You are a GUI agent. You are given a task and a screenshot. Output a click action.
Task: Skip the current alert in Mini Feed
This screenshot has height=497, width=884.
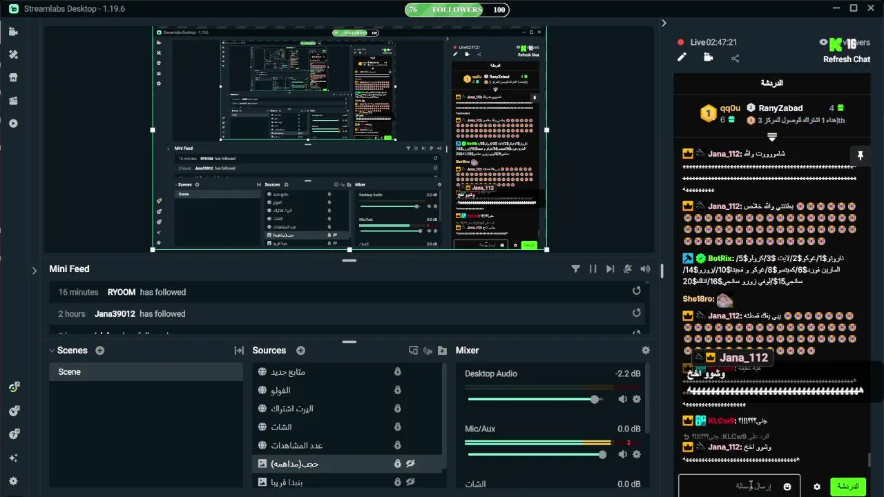610,269
